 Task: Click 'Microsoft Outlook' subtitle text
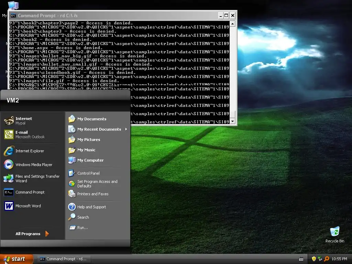(x=30, y=137)
